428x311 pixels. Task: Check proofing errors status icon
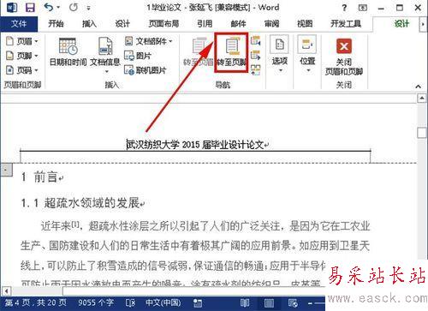pyautogui.click(x=130, y=302)
